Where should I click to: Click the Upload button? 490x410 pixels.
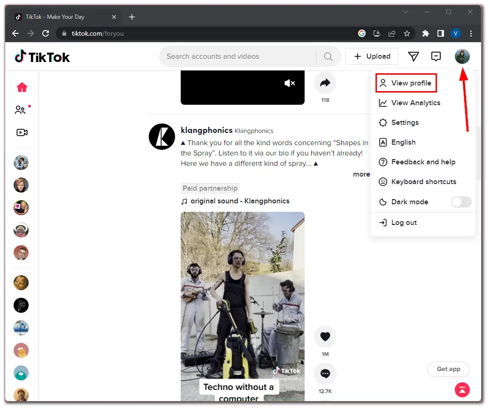point(372,56)
